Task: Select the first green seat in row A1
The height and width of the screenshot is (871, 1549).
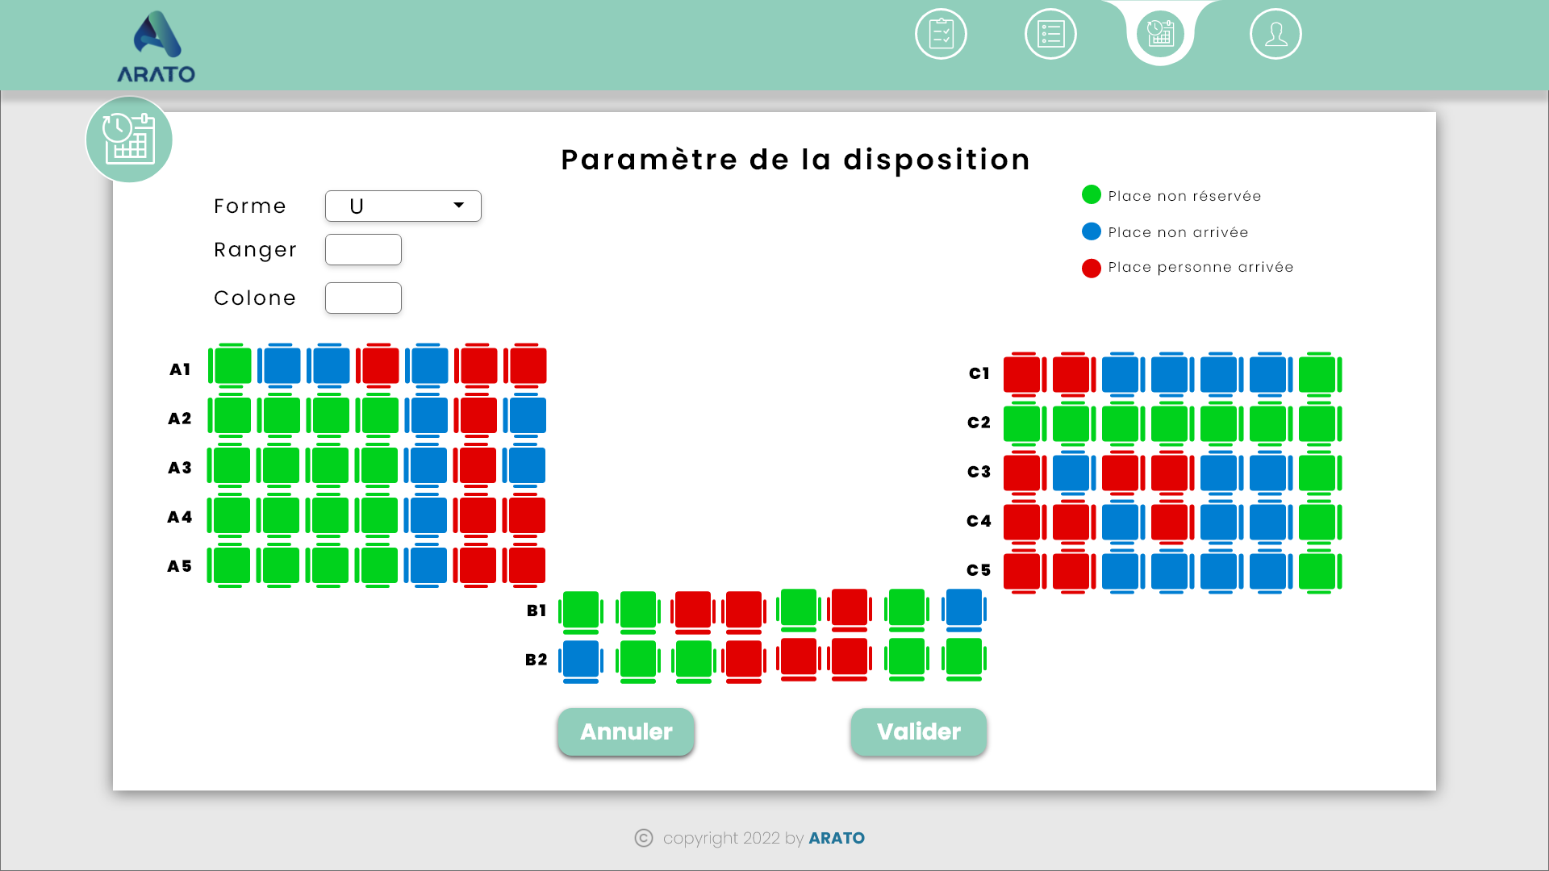Action: (233, 366)
